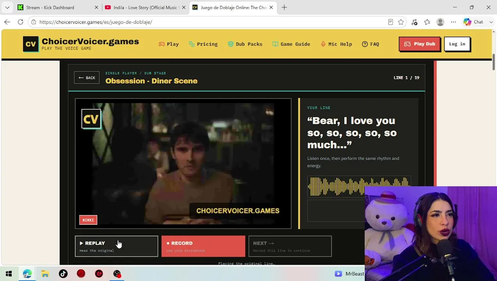Image resolution: width=497 pixels, height=281 pixels.
Task: Open the FAQ menu item
Action: tap(370, 44)
